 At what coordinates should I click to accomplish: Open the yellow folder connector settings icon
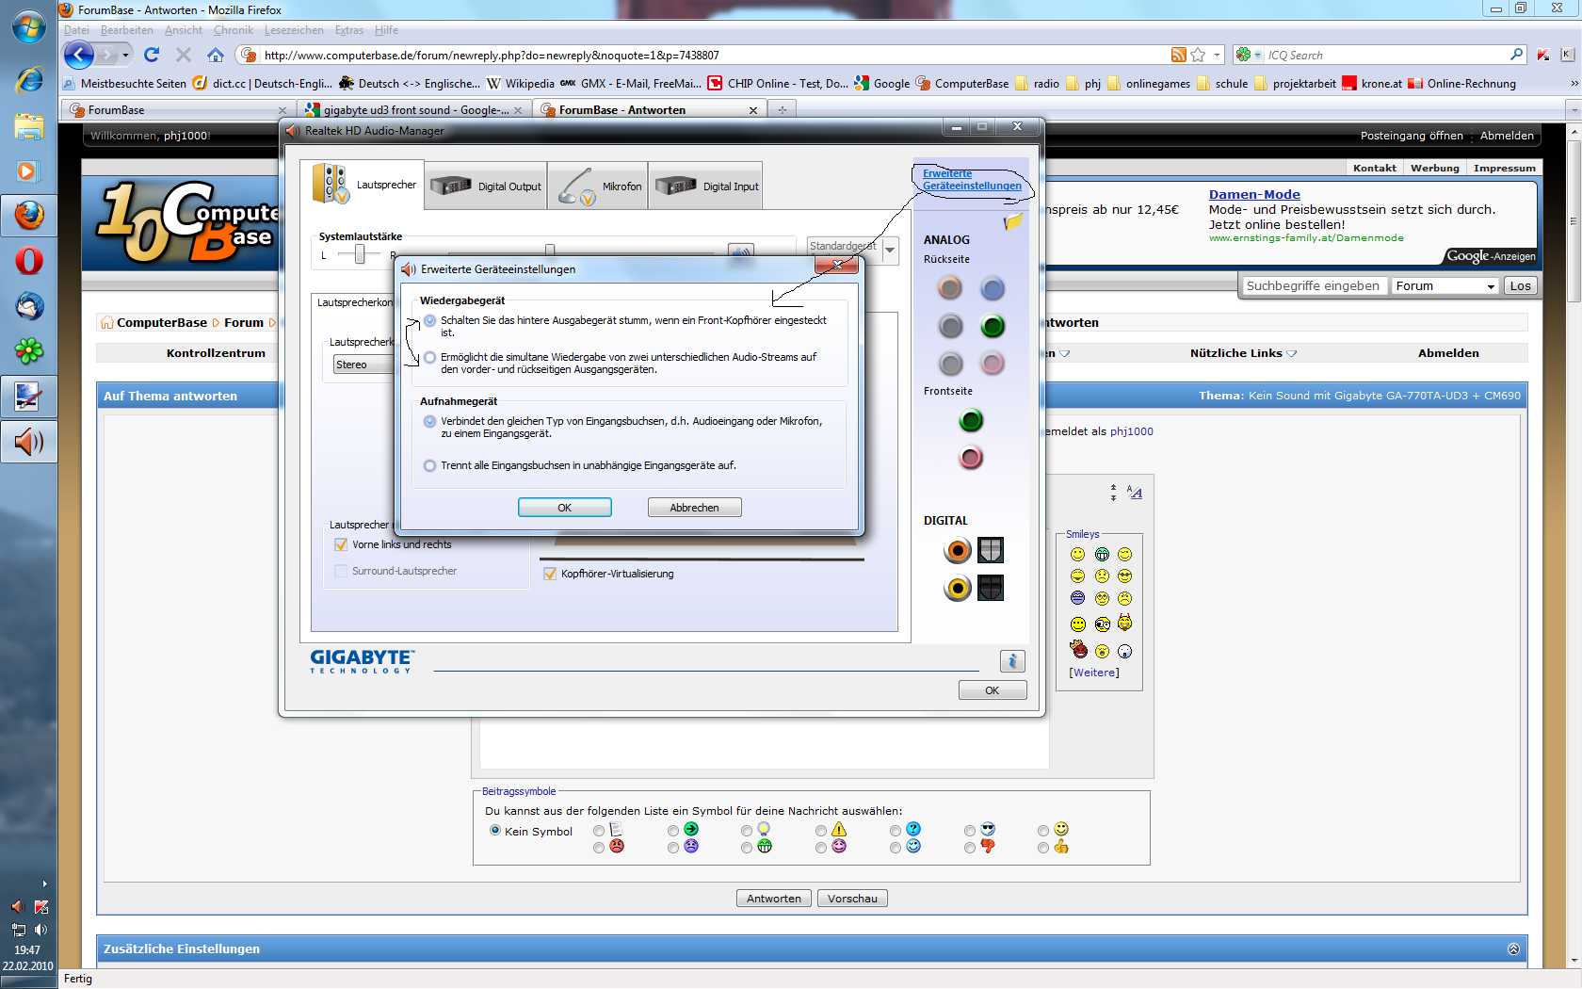tap(1013, 221)
